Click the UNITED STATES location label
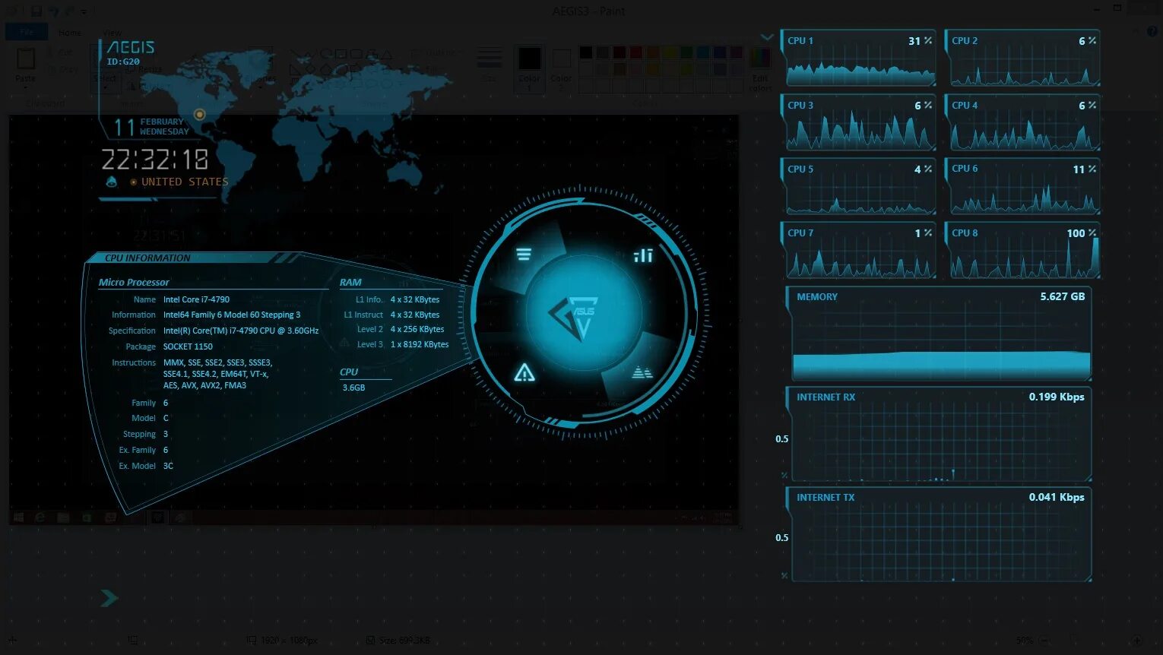 click(x=185, y=182)
